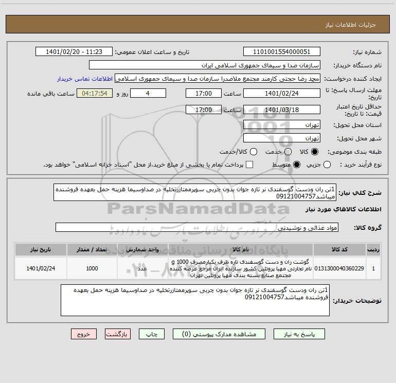The width and height of the screenshot is (396, 383).
Task: Click product code 0131300040360229 cell
Action: (339, 268)
